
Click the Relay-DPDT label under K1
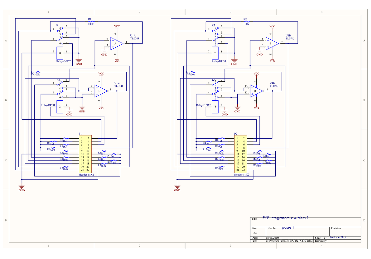pos(64,61)
